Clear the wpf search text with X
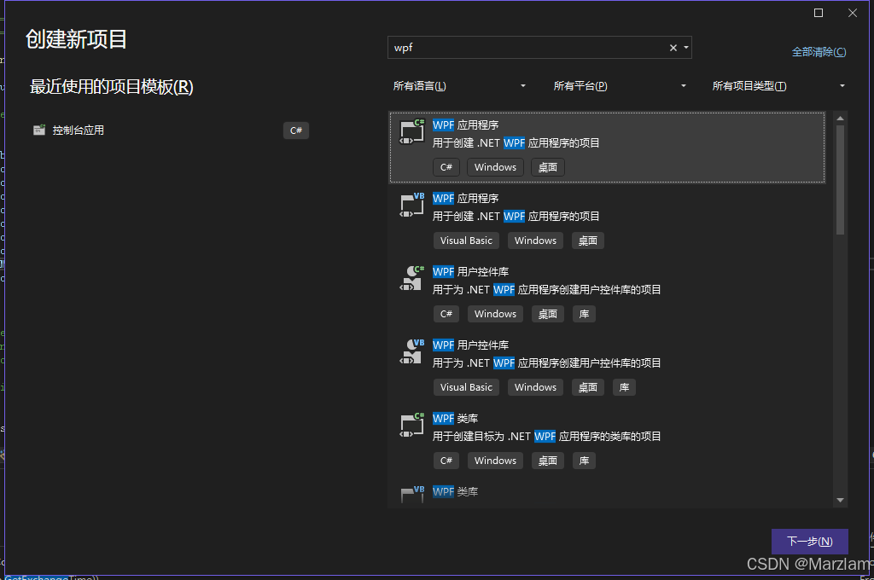Viewport: 874px width, 580px height. tap(673, 48)
